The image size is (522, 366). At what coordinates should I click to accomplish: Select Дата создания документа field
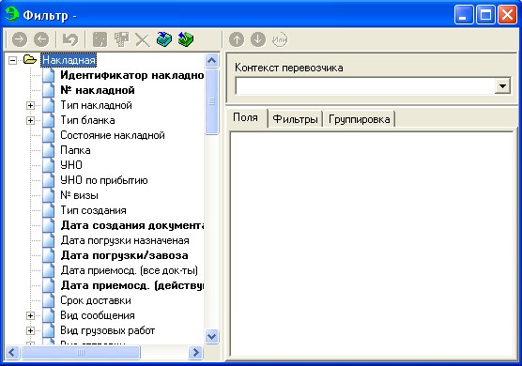[x=131, y=225]
